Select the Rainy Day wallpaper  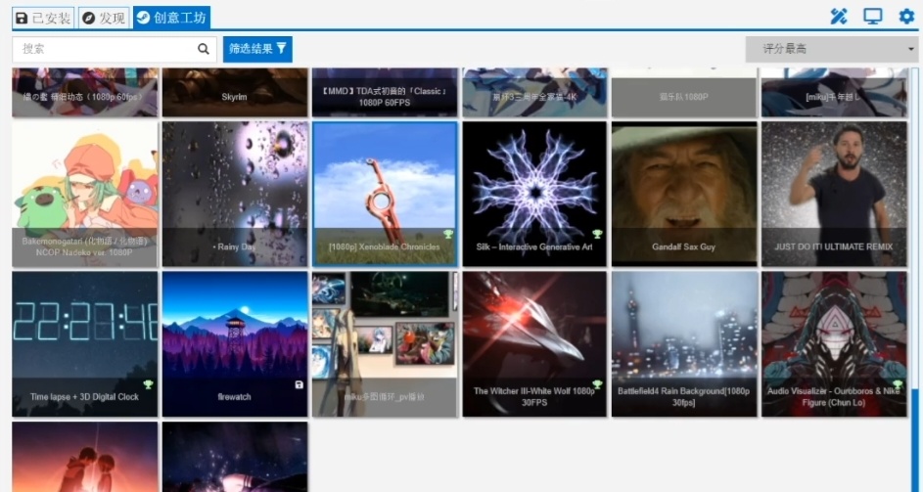(235, 195)
